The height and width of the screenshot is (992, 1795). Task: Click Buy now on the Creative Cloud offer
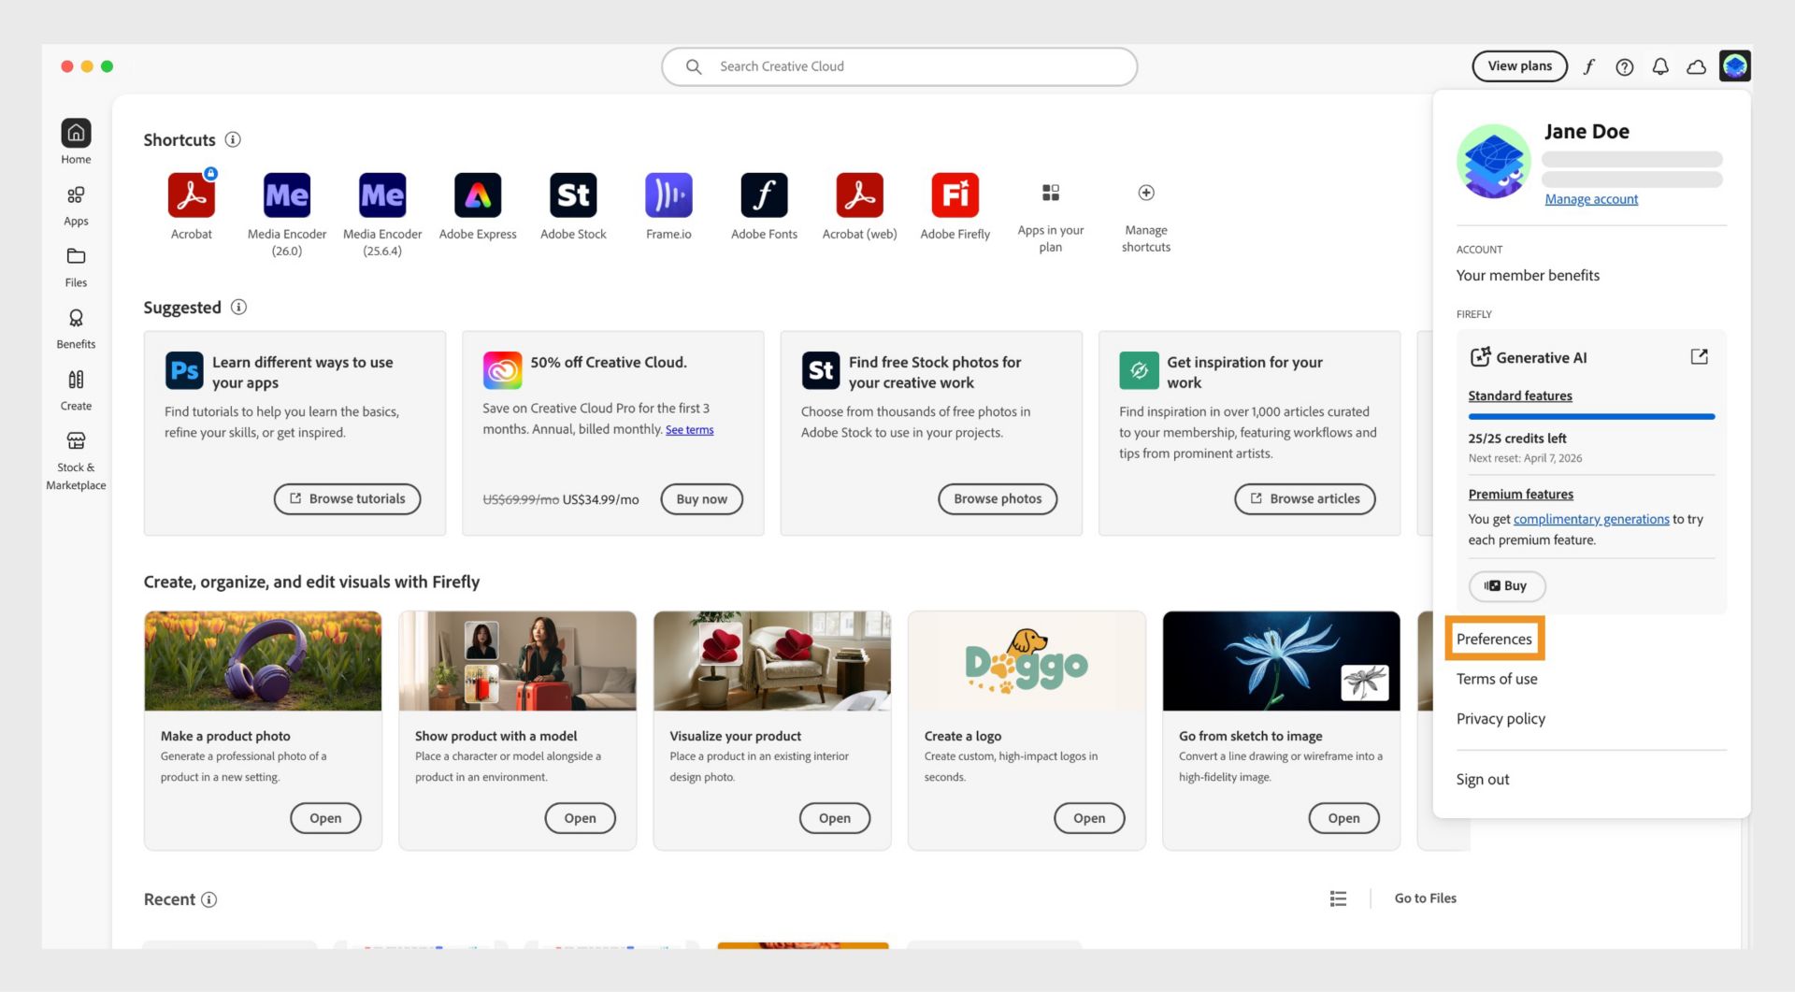click(701, 499)
